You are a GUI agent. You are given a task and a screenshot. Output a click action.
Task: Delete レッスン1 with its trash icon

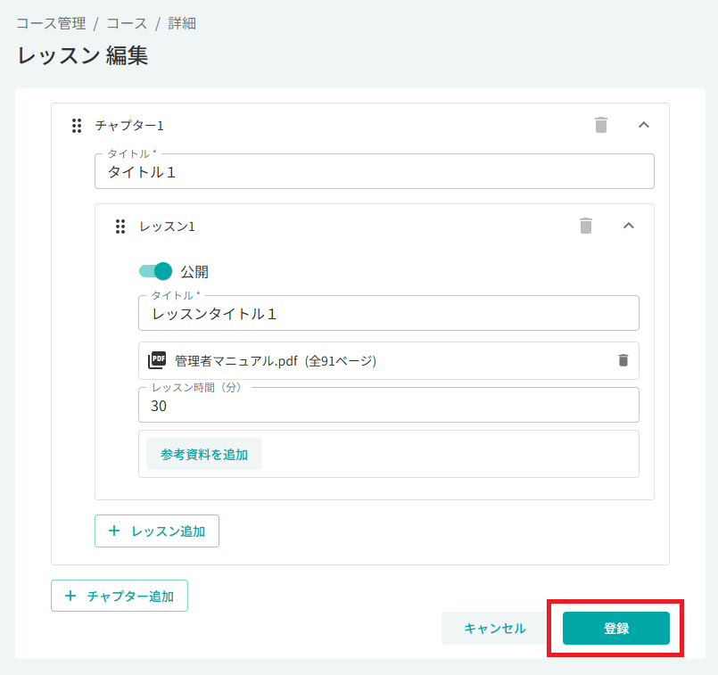586,226
